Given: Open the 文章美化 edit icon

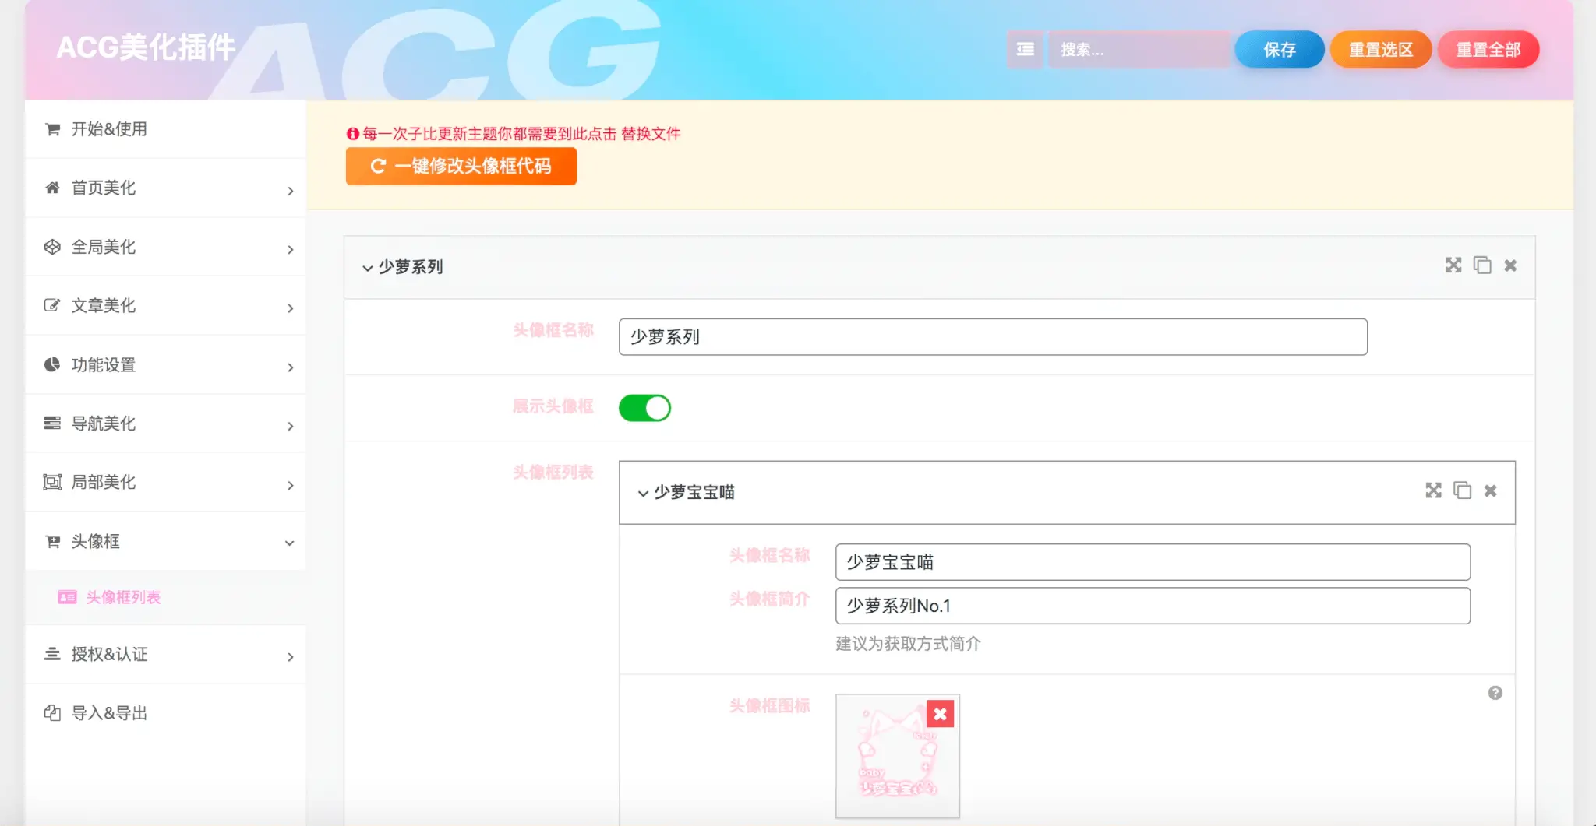Looking at the screenshot, I should coord(52,305).
